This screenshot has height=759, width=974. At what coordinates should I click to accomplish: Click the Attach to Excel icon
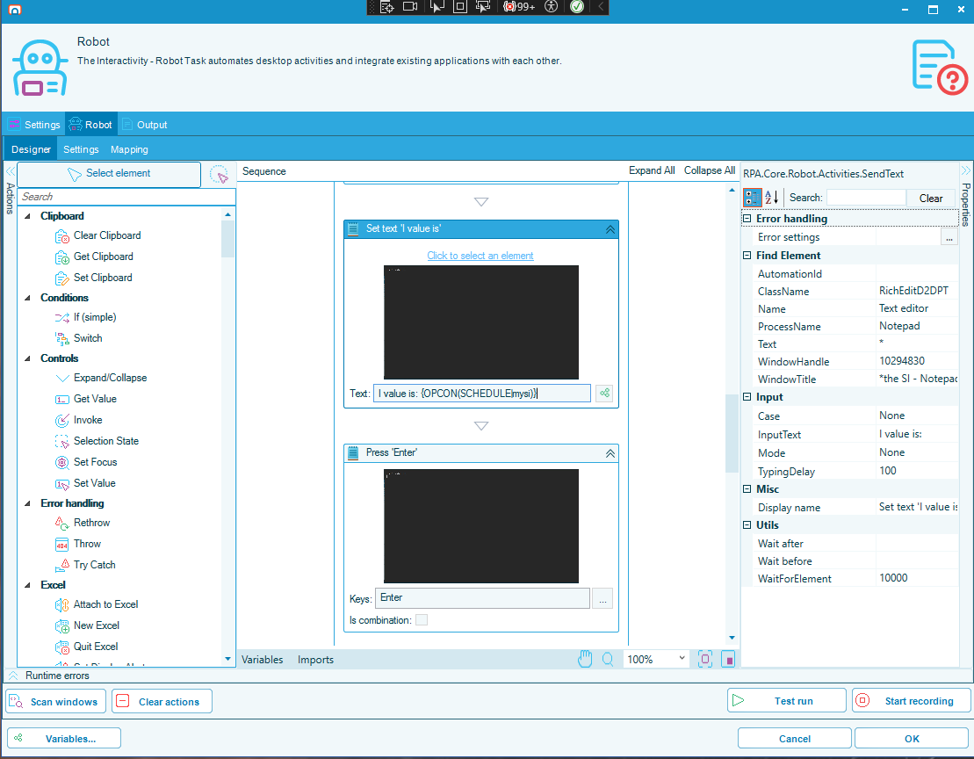[x=62, y=604]
